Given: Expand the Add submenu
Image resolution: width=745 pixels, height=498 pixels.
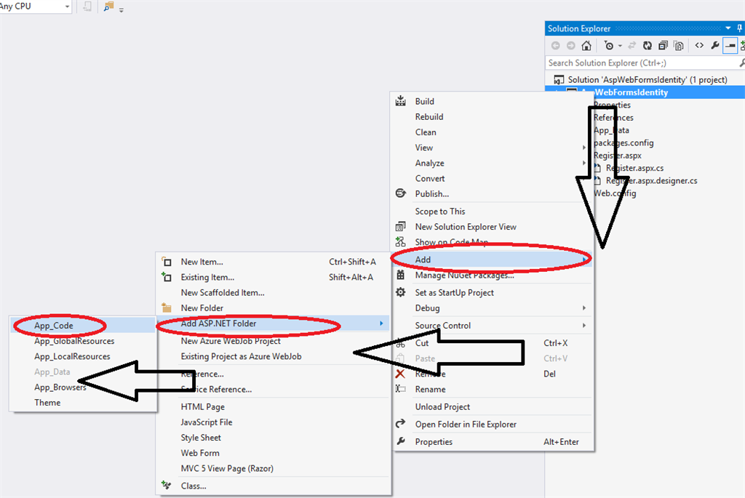Looking at the screenshot, I should pyautogui.click(x=492, y=260).
